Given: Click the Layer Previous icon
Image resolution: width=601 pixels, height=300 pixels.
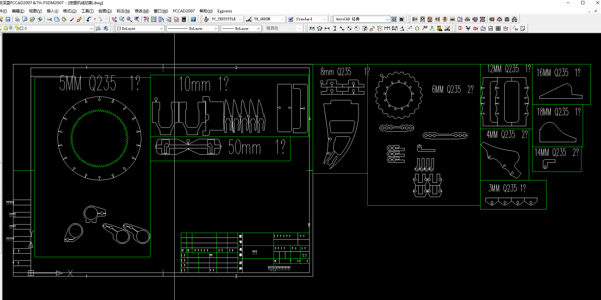Looking at the screenshot, I should click(106, 28).
